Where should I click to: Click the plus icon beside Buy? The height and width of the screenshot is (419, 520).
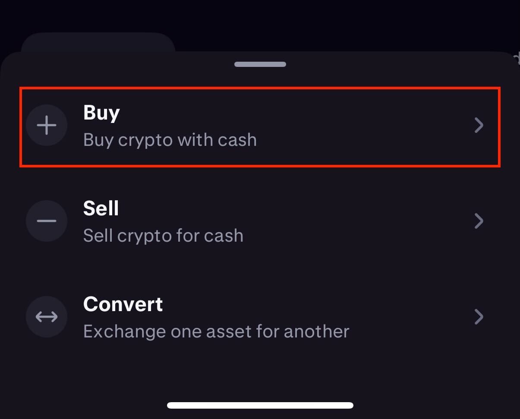(47, 125)
